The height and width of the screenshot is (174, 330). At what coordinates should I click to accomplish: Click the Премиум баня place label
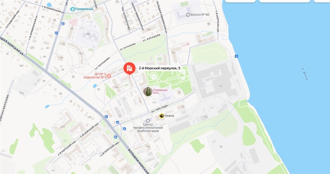160,91
